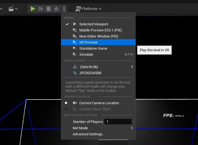
Task: Click the eject button in the toolbar
Action: click(x=56, y=9)
